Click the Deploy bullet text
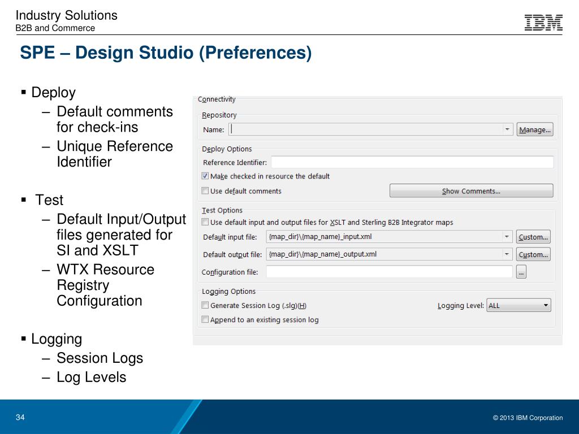This screenshot has height=434, width=579. point(54,92)
